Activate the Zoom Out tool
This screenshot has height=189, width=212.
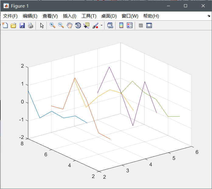pyautogui.click(x=61, y=25)
